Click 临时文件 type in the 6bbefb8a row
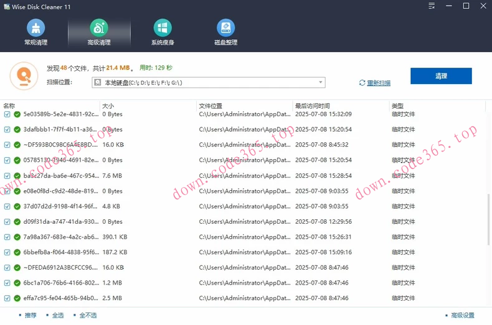The height and width of the screenshot is (325, 492). tap(403, 252)
